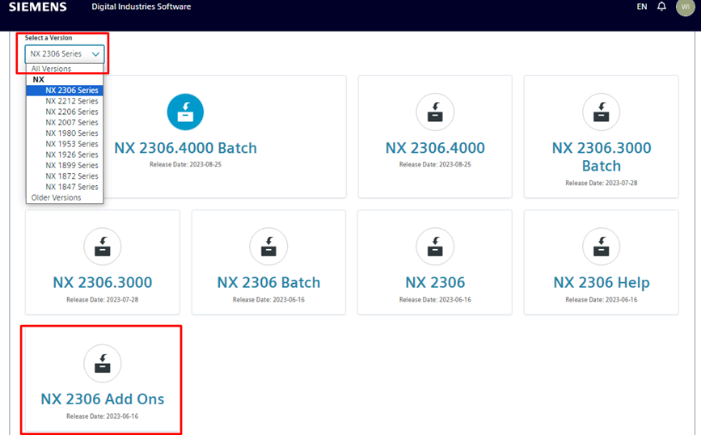Click NX 2306.3000 release date 2023-07-28
The image size is (701, 435).
(x=103, y=299)
